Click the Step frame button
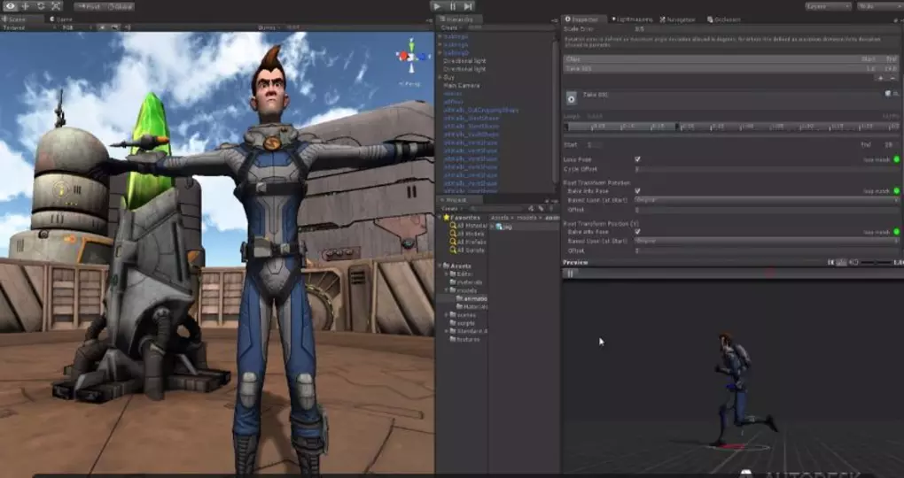The height and width of the screenshot is (478, 904). 469,6
